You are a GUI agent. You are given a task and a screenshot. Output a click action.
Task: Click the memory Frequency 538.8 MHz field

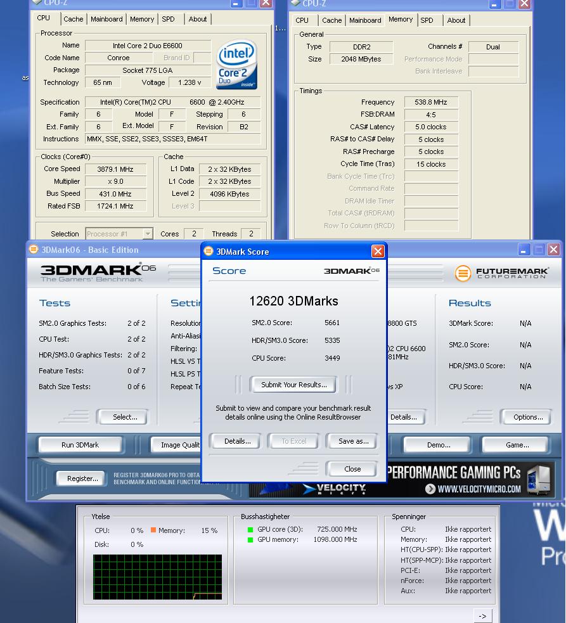coord(431,102)
